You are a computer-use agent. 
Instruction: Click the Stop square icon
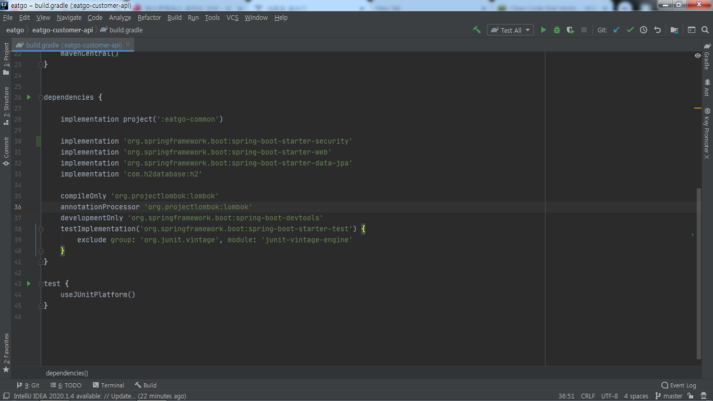click(584, 30)
